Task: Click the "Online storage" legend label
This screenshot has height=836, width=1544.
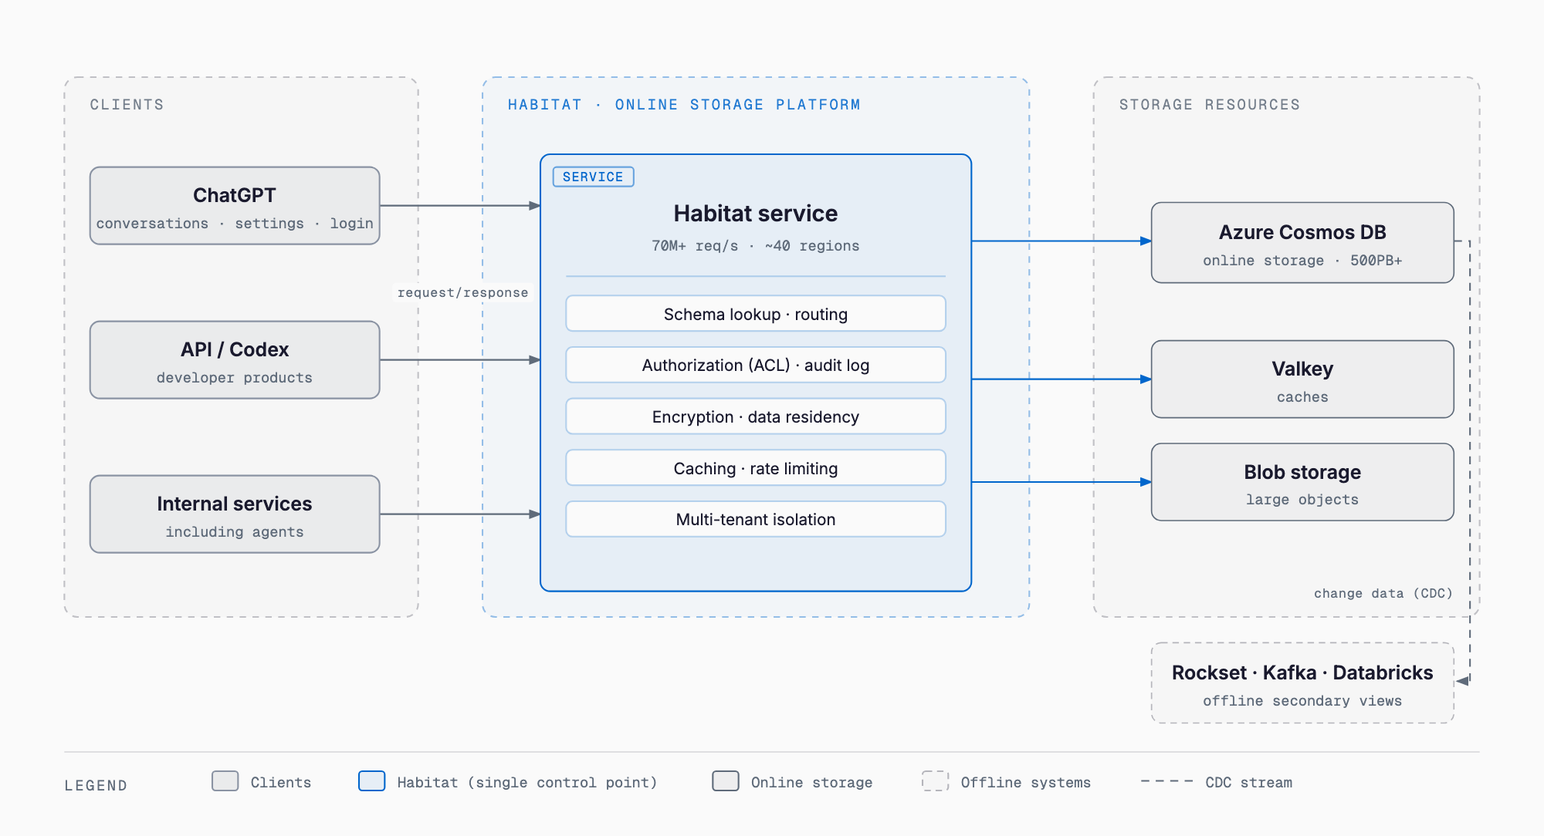Action: [811, 783]
